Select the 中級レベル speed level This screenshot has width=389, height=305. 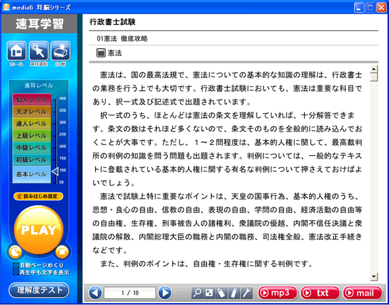tap(32, 148)
